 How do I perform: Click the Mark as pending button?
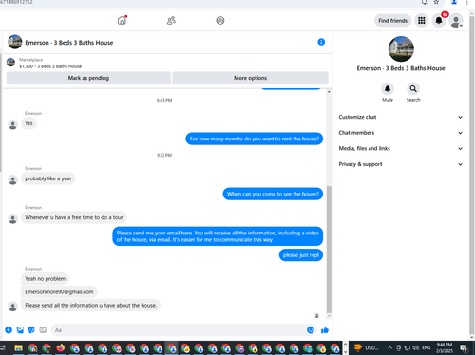tap(88, 78)
